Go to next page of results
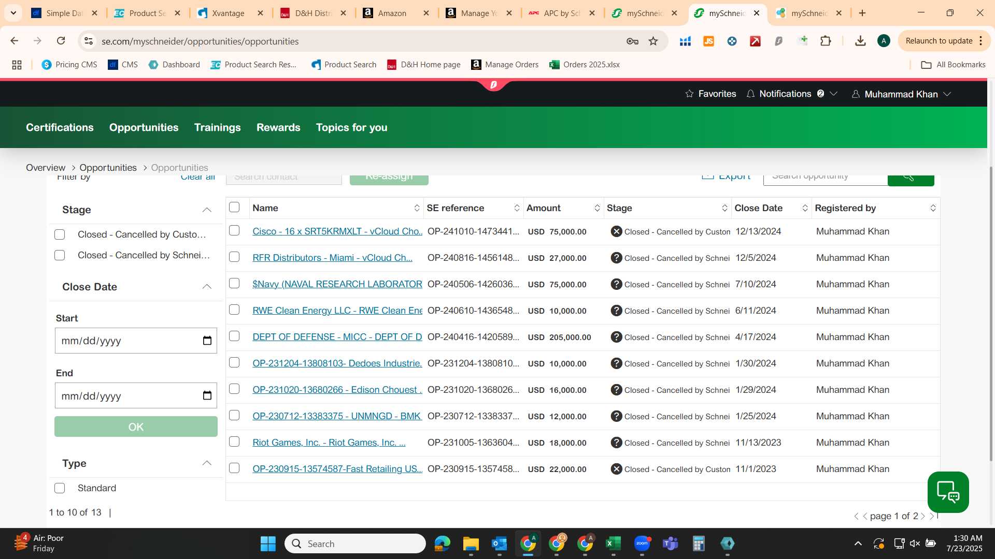 (x=923, y=516)
